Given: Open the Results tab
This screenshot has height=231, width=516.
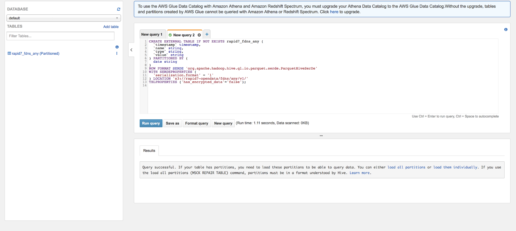Looking at the screenshot, I should tap(149, 151).
